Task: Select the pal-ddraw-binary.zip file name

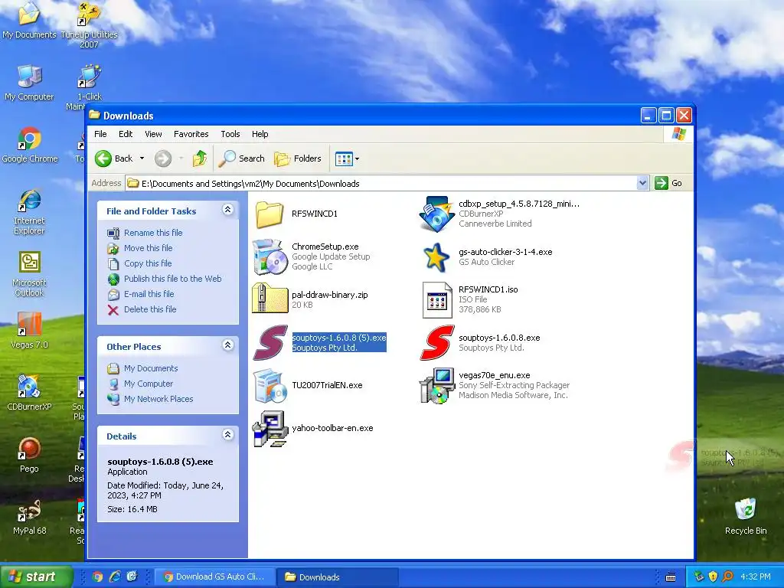Action: (x=329, y=295)
